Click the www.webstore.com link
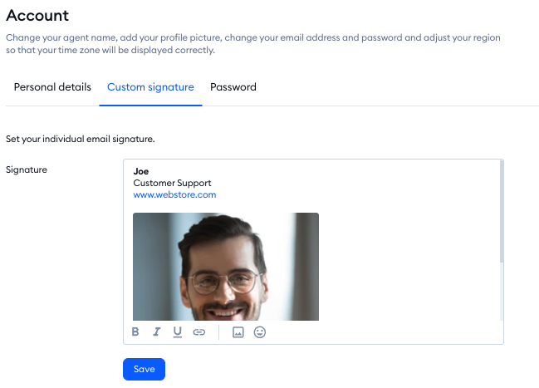This screenshot has width=539, height=388. pos(174,195)
